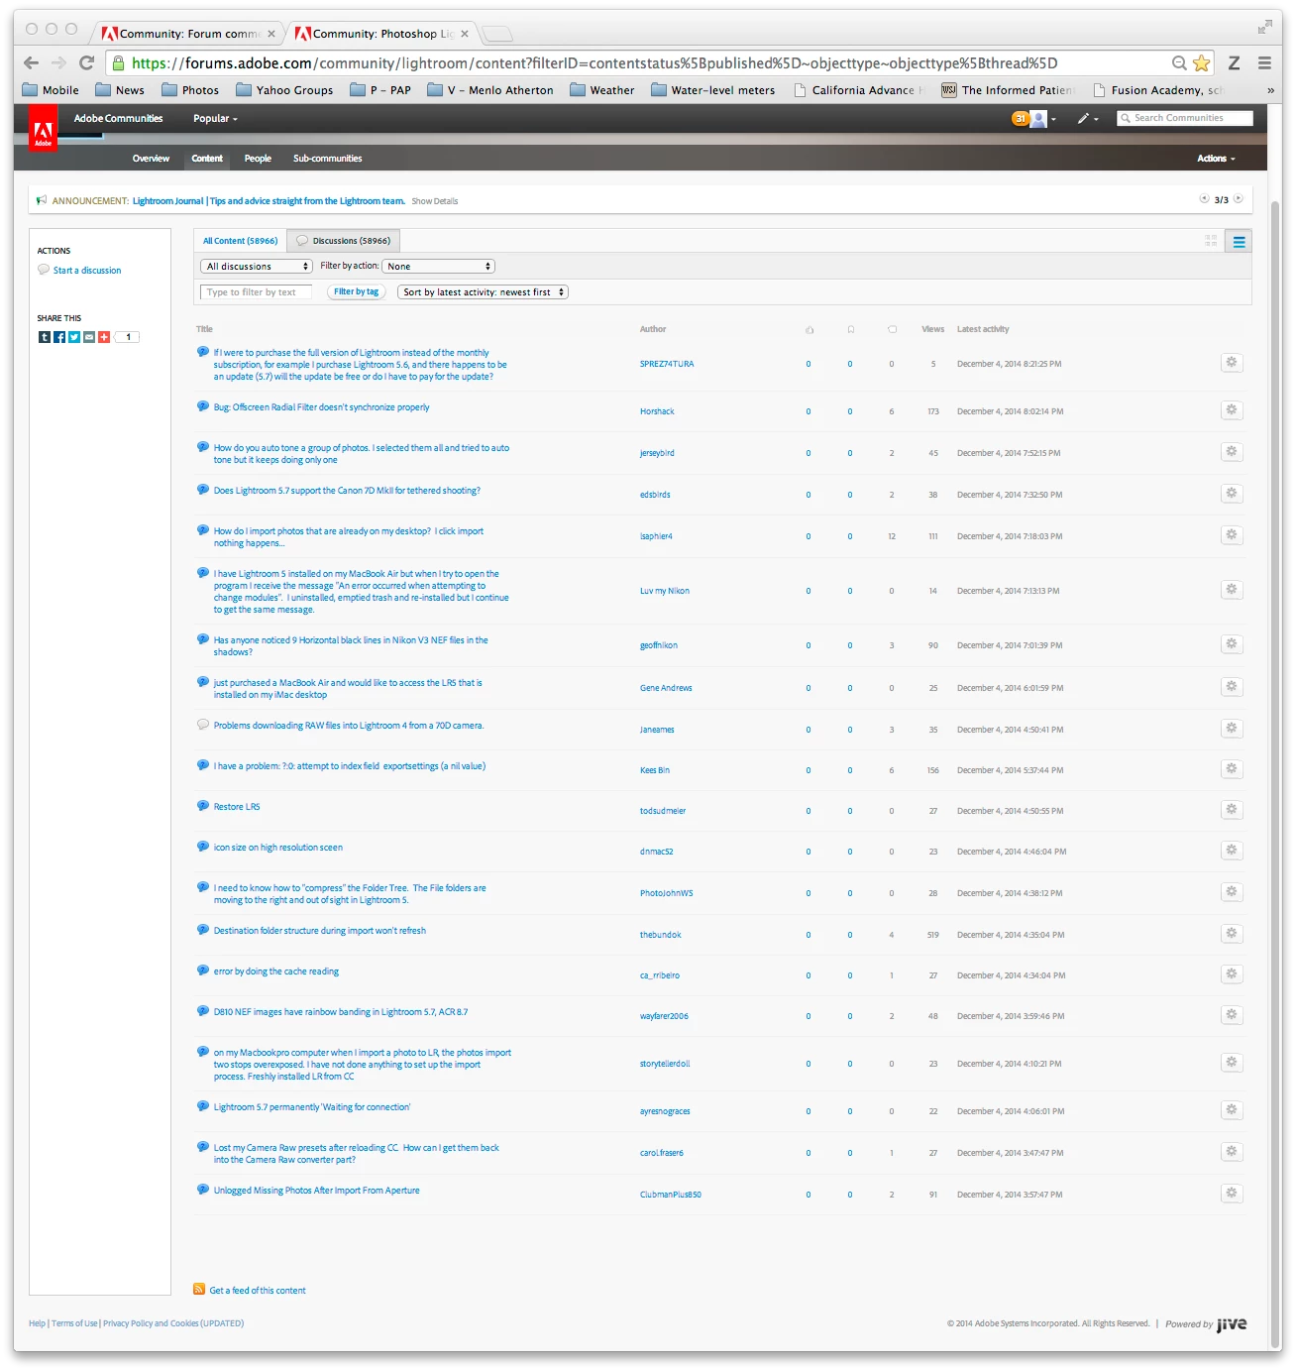Click the Likes column thumbs-up header icon
The width and height of the screenshot is (1296, 1371).
(809, 329)
